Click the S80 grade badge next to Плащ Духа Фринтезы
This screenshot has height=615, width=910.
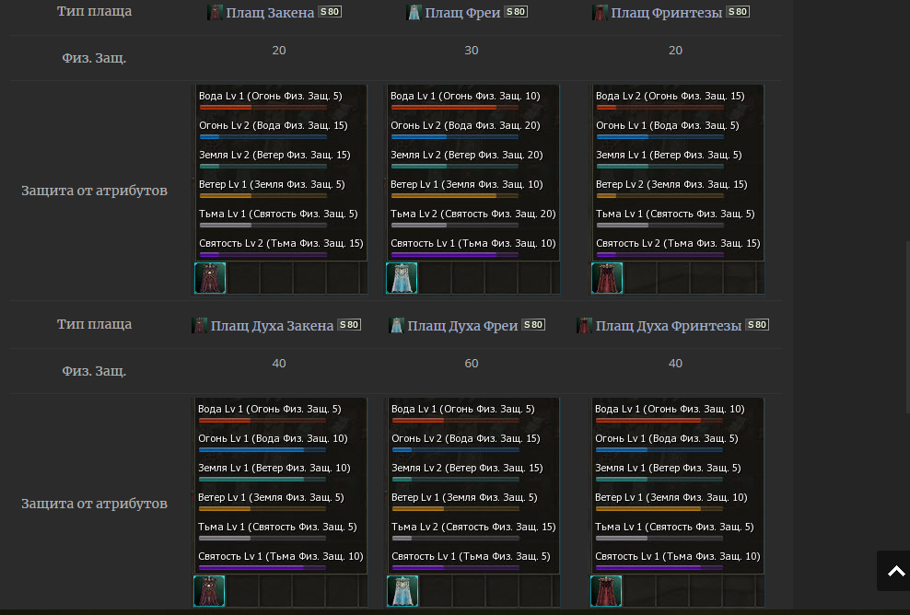[757, 325]
